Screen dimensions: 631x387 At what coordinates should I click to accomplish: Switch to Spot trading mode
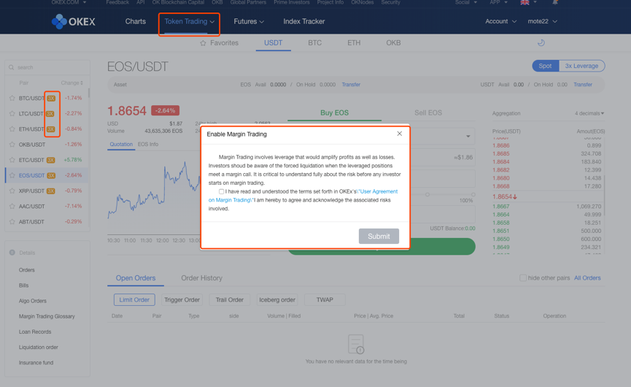545,66
